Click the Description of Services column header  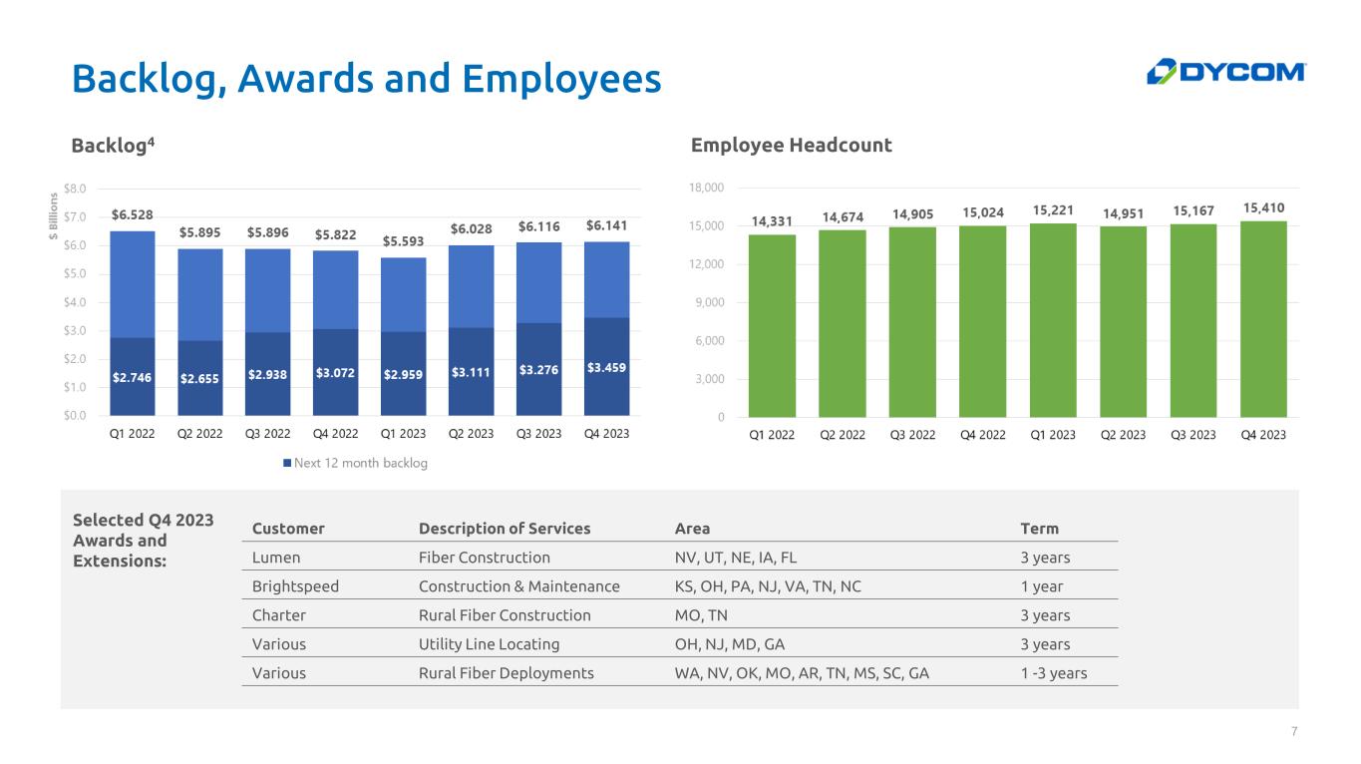[505, 529]
